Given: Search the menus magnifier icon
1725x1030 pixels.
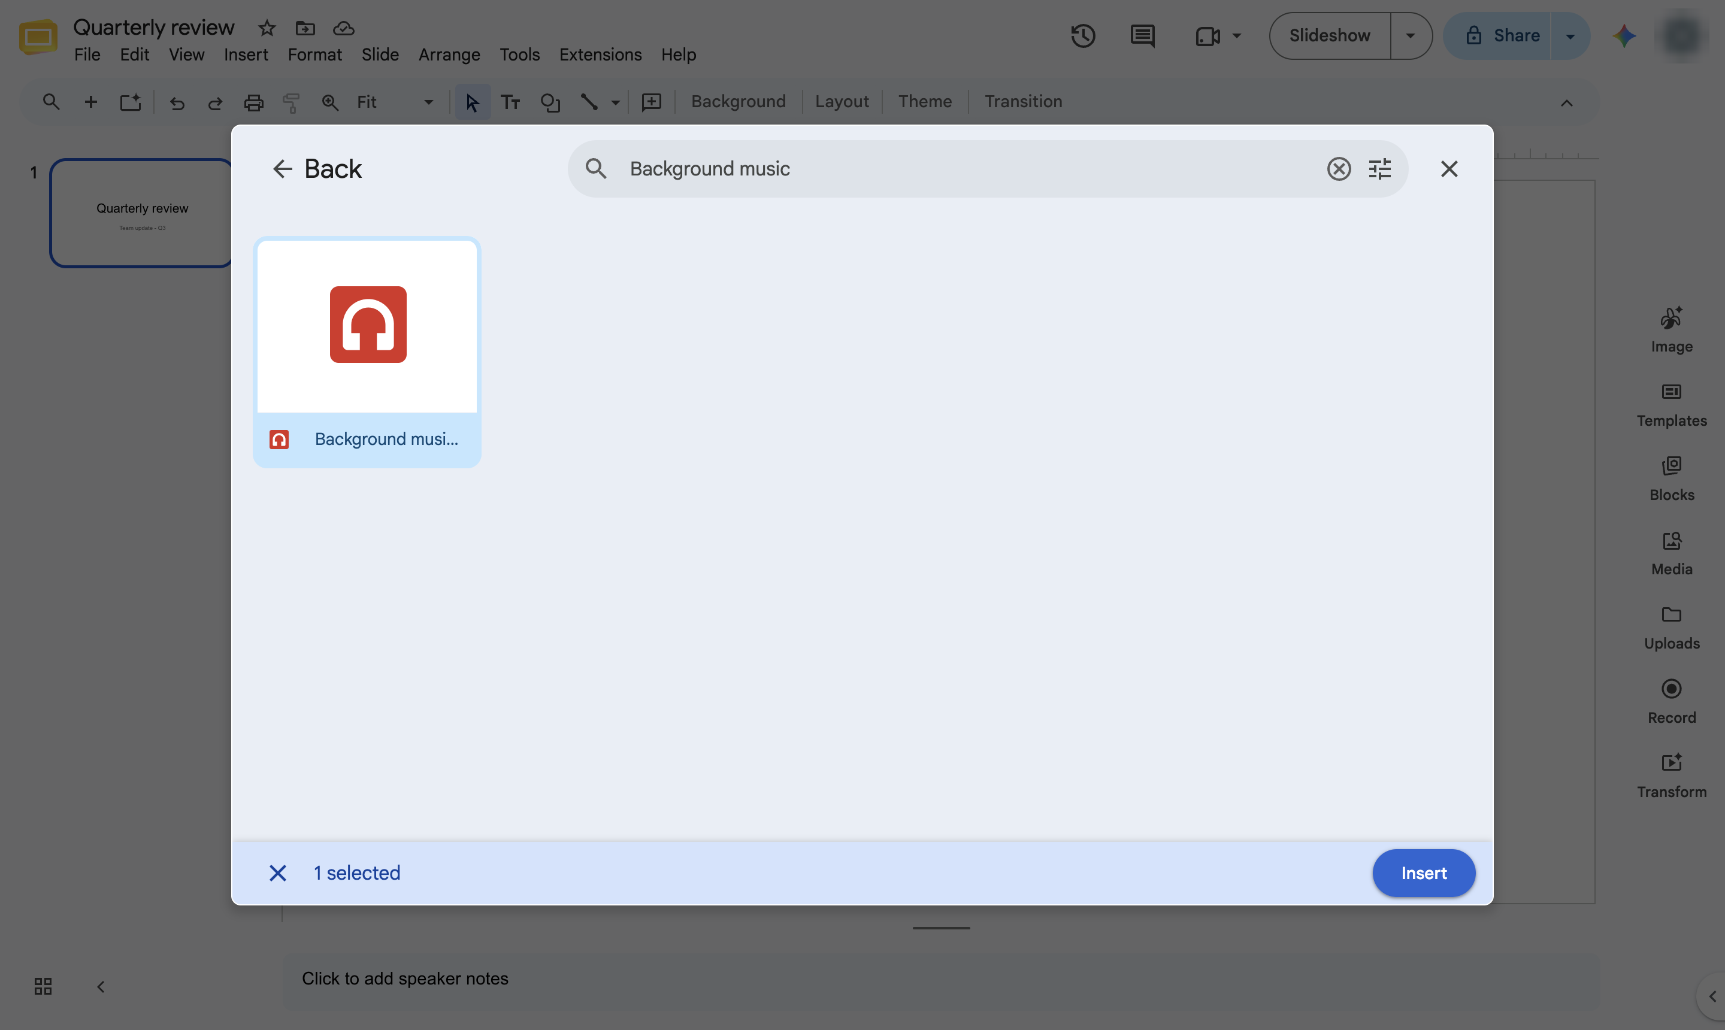Looking at the screenshot, I should tap(51, 102).
